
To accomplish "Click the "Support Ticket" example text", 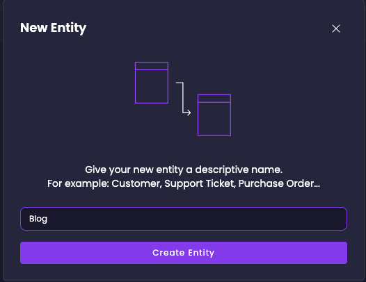I will (200, 183).
